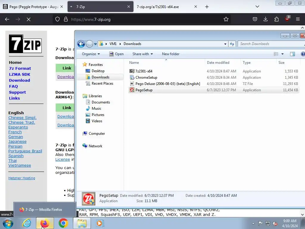This screenshot has height=229, width=305.
Task: Expand the views options arrow
Action: (282, 54)
